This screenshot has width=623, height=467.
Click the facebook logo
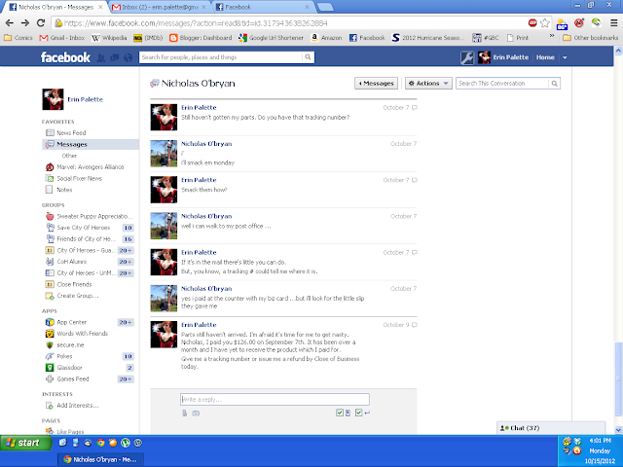(65, 57)
